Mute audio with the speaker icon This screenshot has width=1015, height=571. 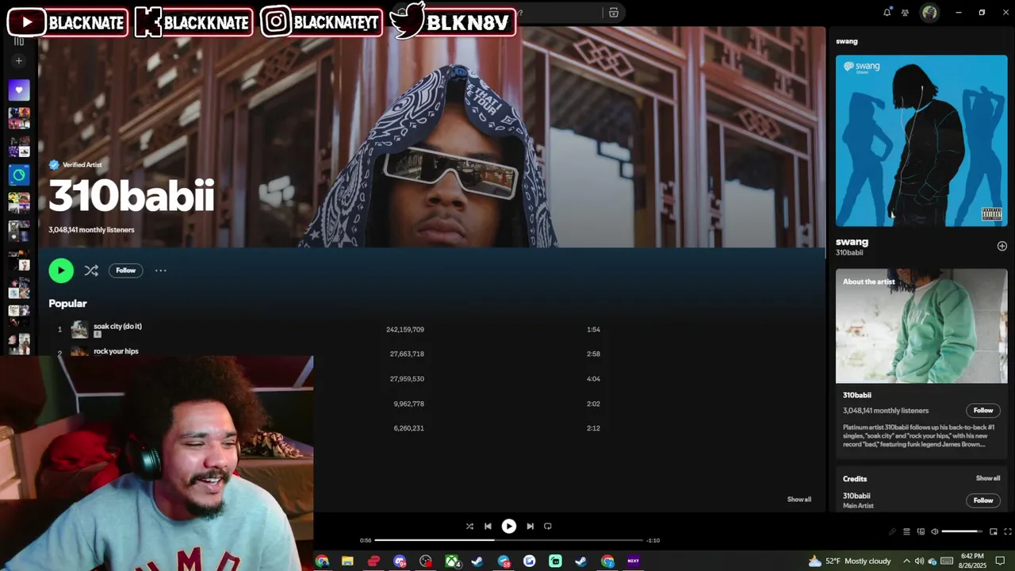click(935, 531)
